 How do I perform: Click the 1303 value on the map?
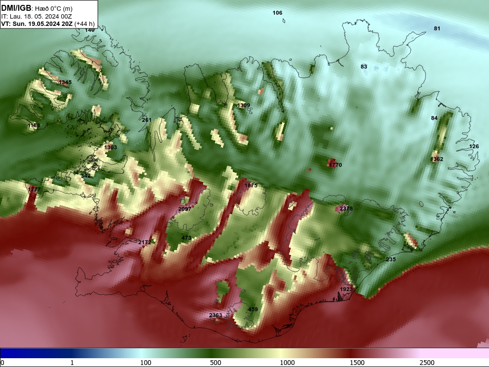pyautogui.click(x=111, y=147)
